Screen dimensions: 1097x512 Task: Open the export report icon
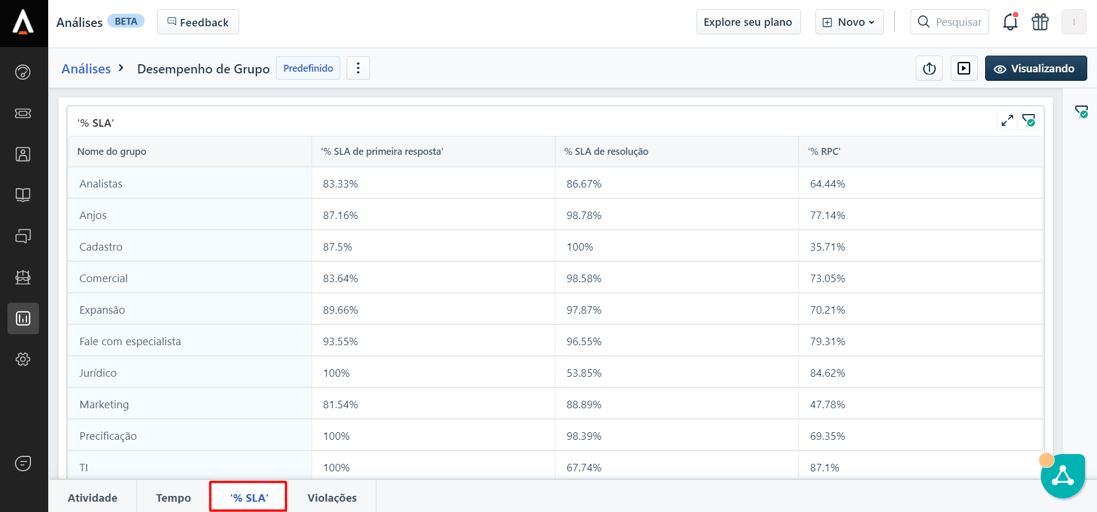click(x=929, y=69)
